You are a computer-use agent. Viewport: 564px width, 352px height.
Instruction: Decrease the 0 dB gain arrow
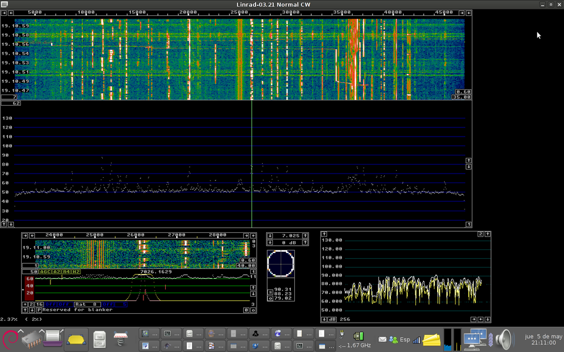point(270,242)
